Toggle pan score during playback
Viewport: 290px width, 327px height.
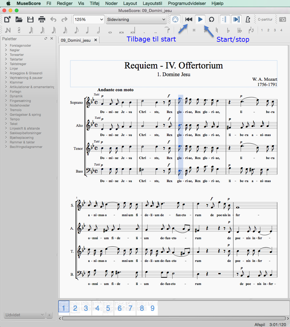pyautogui.click(x=236, y=19)
